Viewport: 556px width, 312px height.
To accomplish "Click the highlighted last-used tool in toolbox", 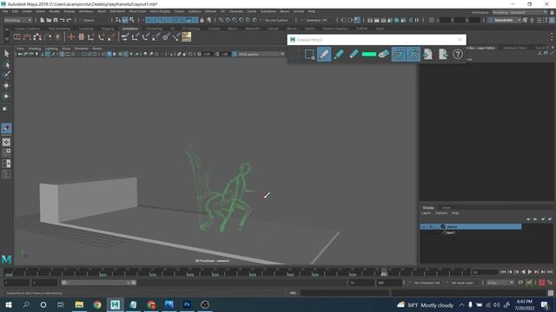I will [x=6, y=128].
